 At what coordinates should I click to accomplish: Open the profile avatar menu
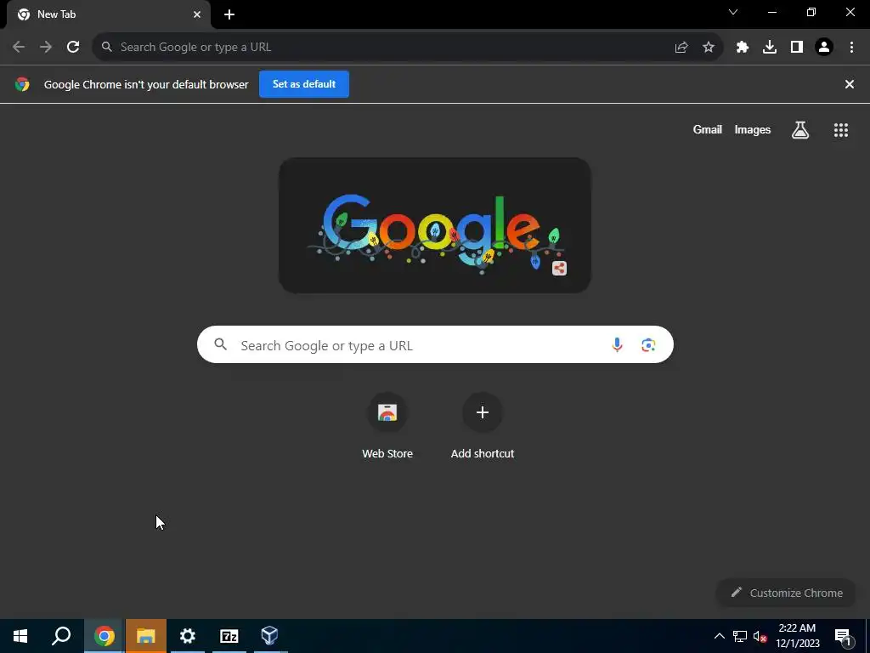pos(824,48)
